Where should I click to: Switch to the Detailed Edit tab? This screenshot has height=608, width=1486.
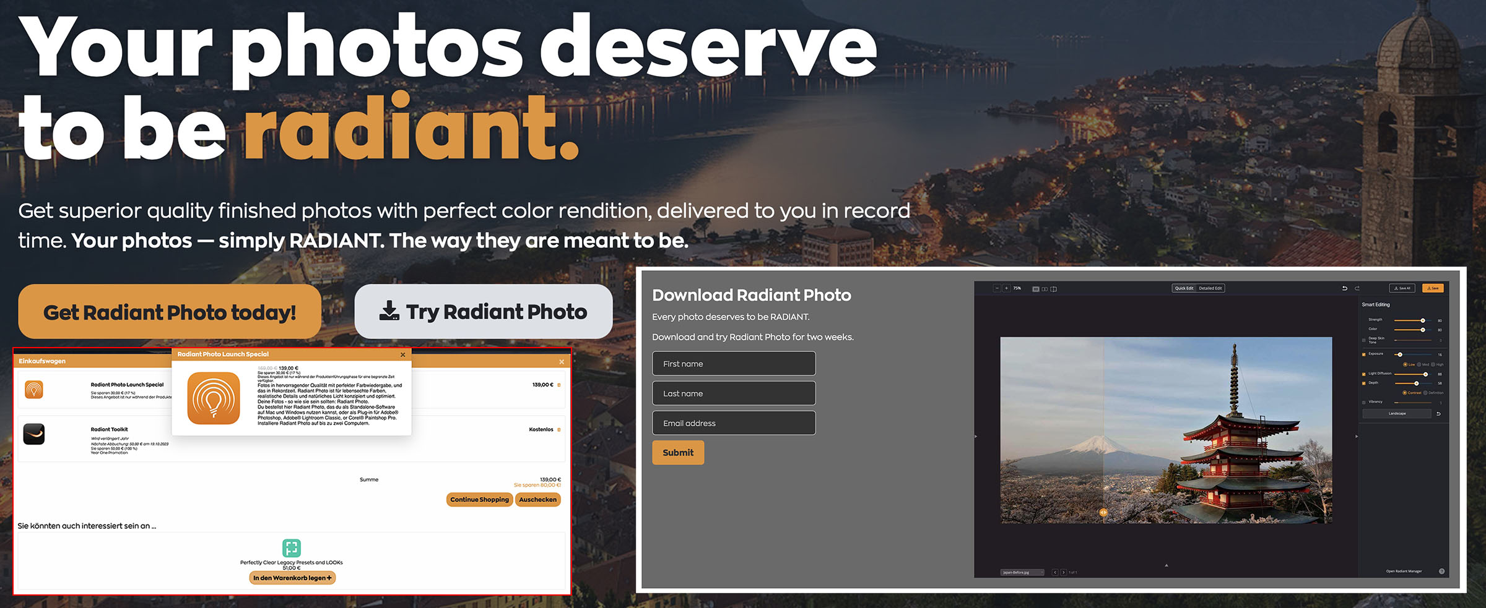(1210, 288)
